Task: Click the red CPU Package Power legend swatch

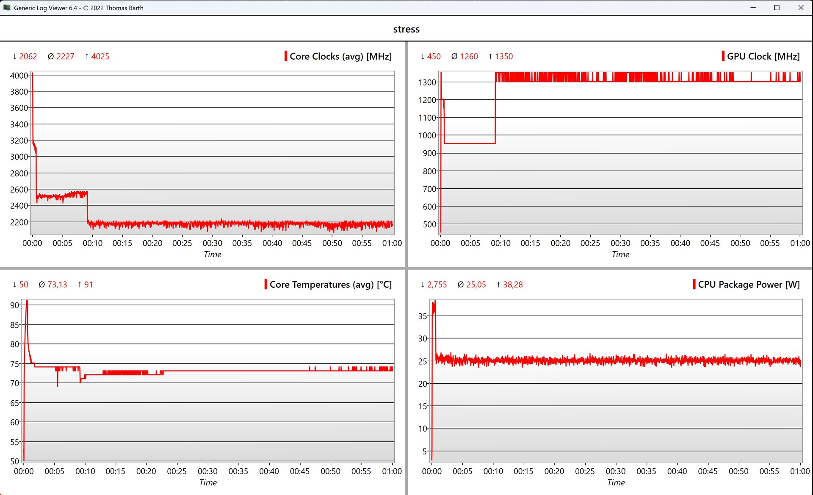Action: [x=694, y=284]
